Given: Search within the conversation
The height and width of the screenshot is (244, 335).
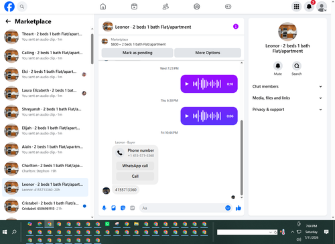Looking at the screenshot, I should [x=297, y=66].
